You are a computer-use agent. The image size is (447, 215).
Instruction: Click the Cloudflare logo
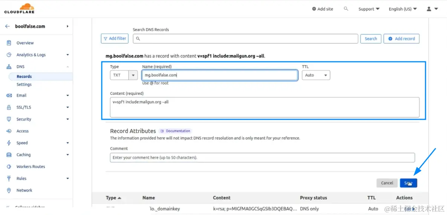(19, 8)
